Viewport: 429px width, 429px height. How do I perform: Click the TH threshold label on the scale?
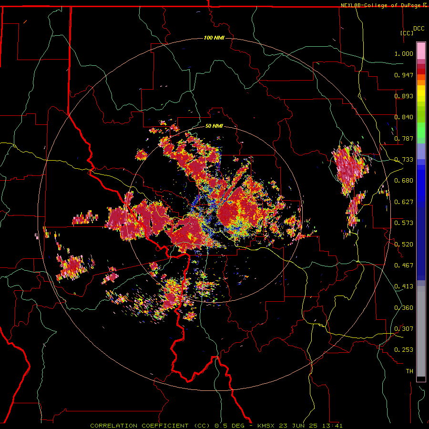(x=409, y=371)
